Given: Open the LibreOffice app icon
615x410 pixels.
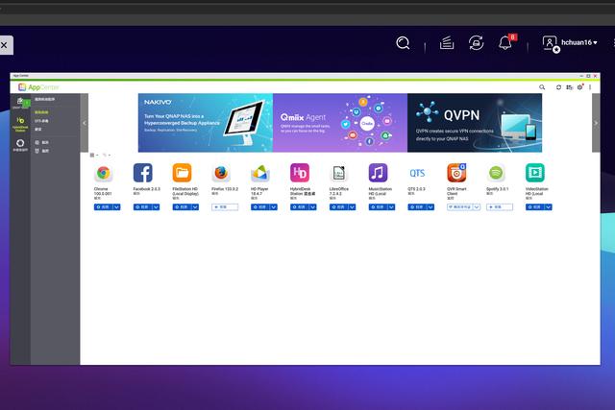Looking at the screenshot, I should point(339,173).
